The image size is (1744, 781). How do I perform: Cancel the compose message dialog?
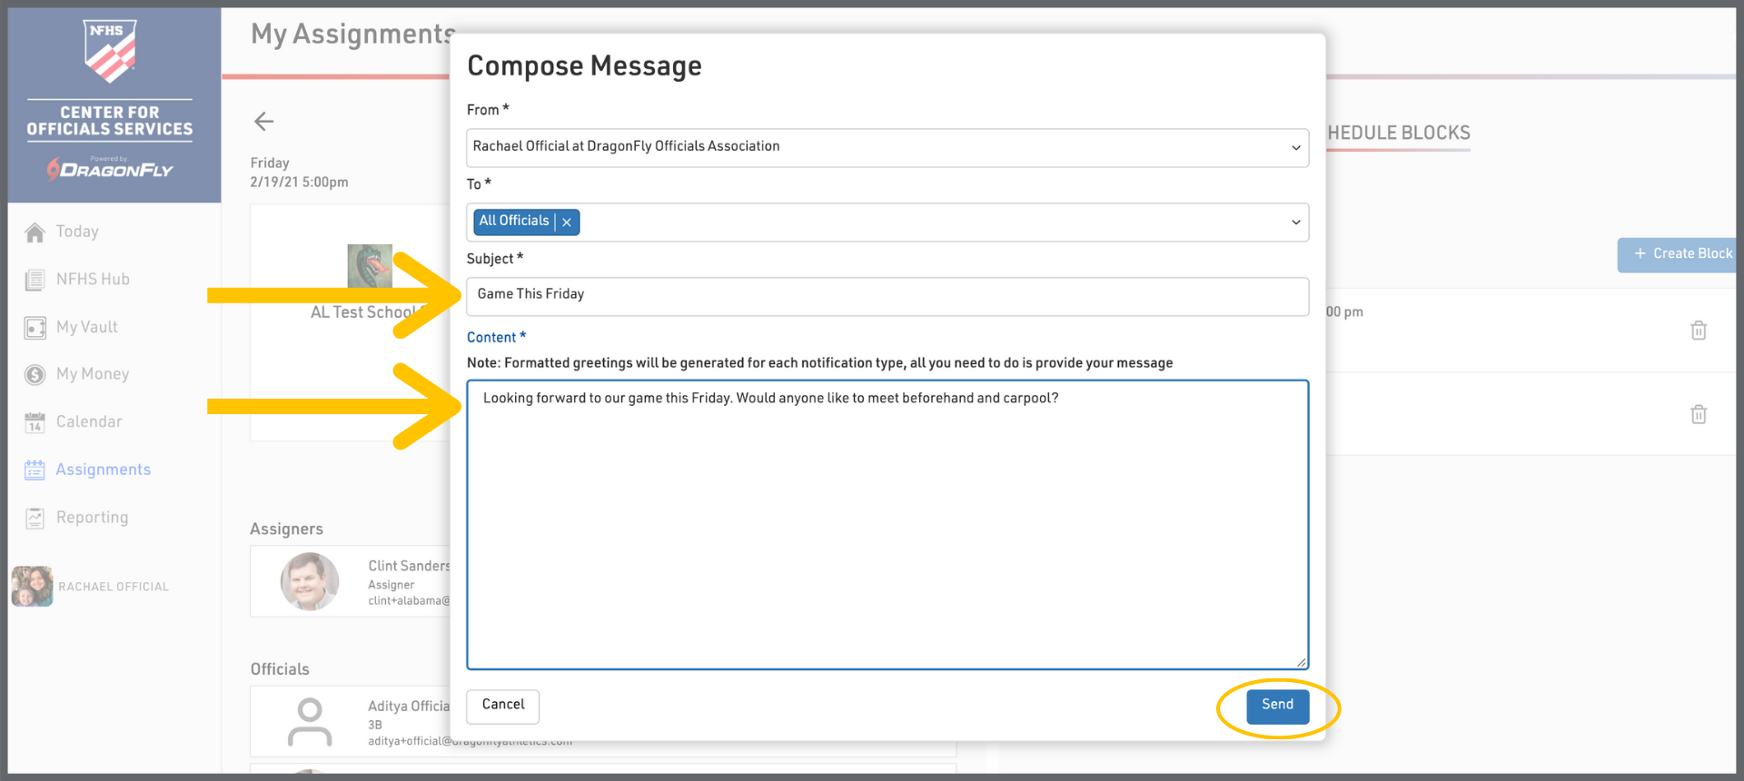pyautogui.click(x=502, y=706)
